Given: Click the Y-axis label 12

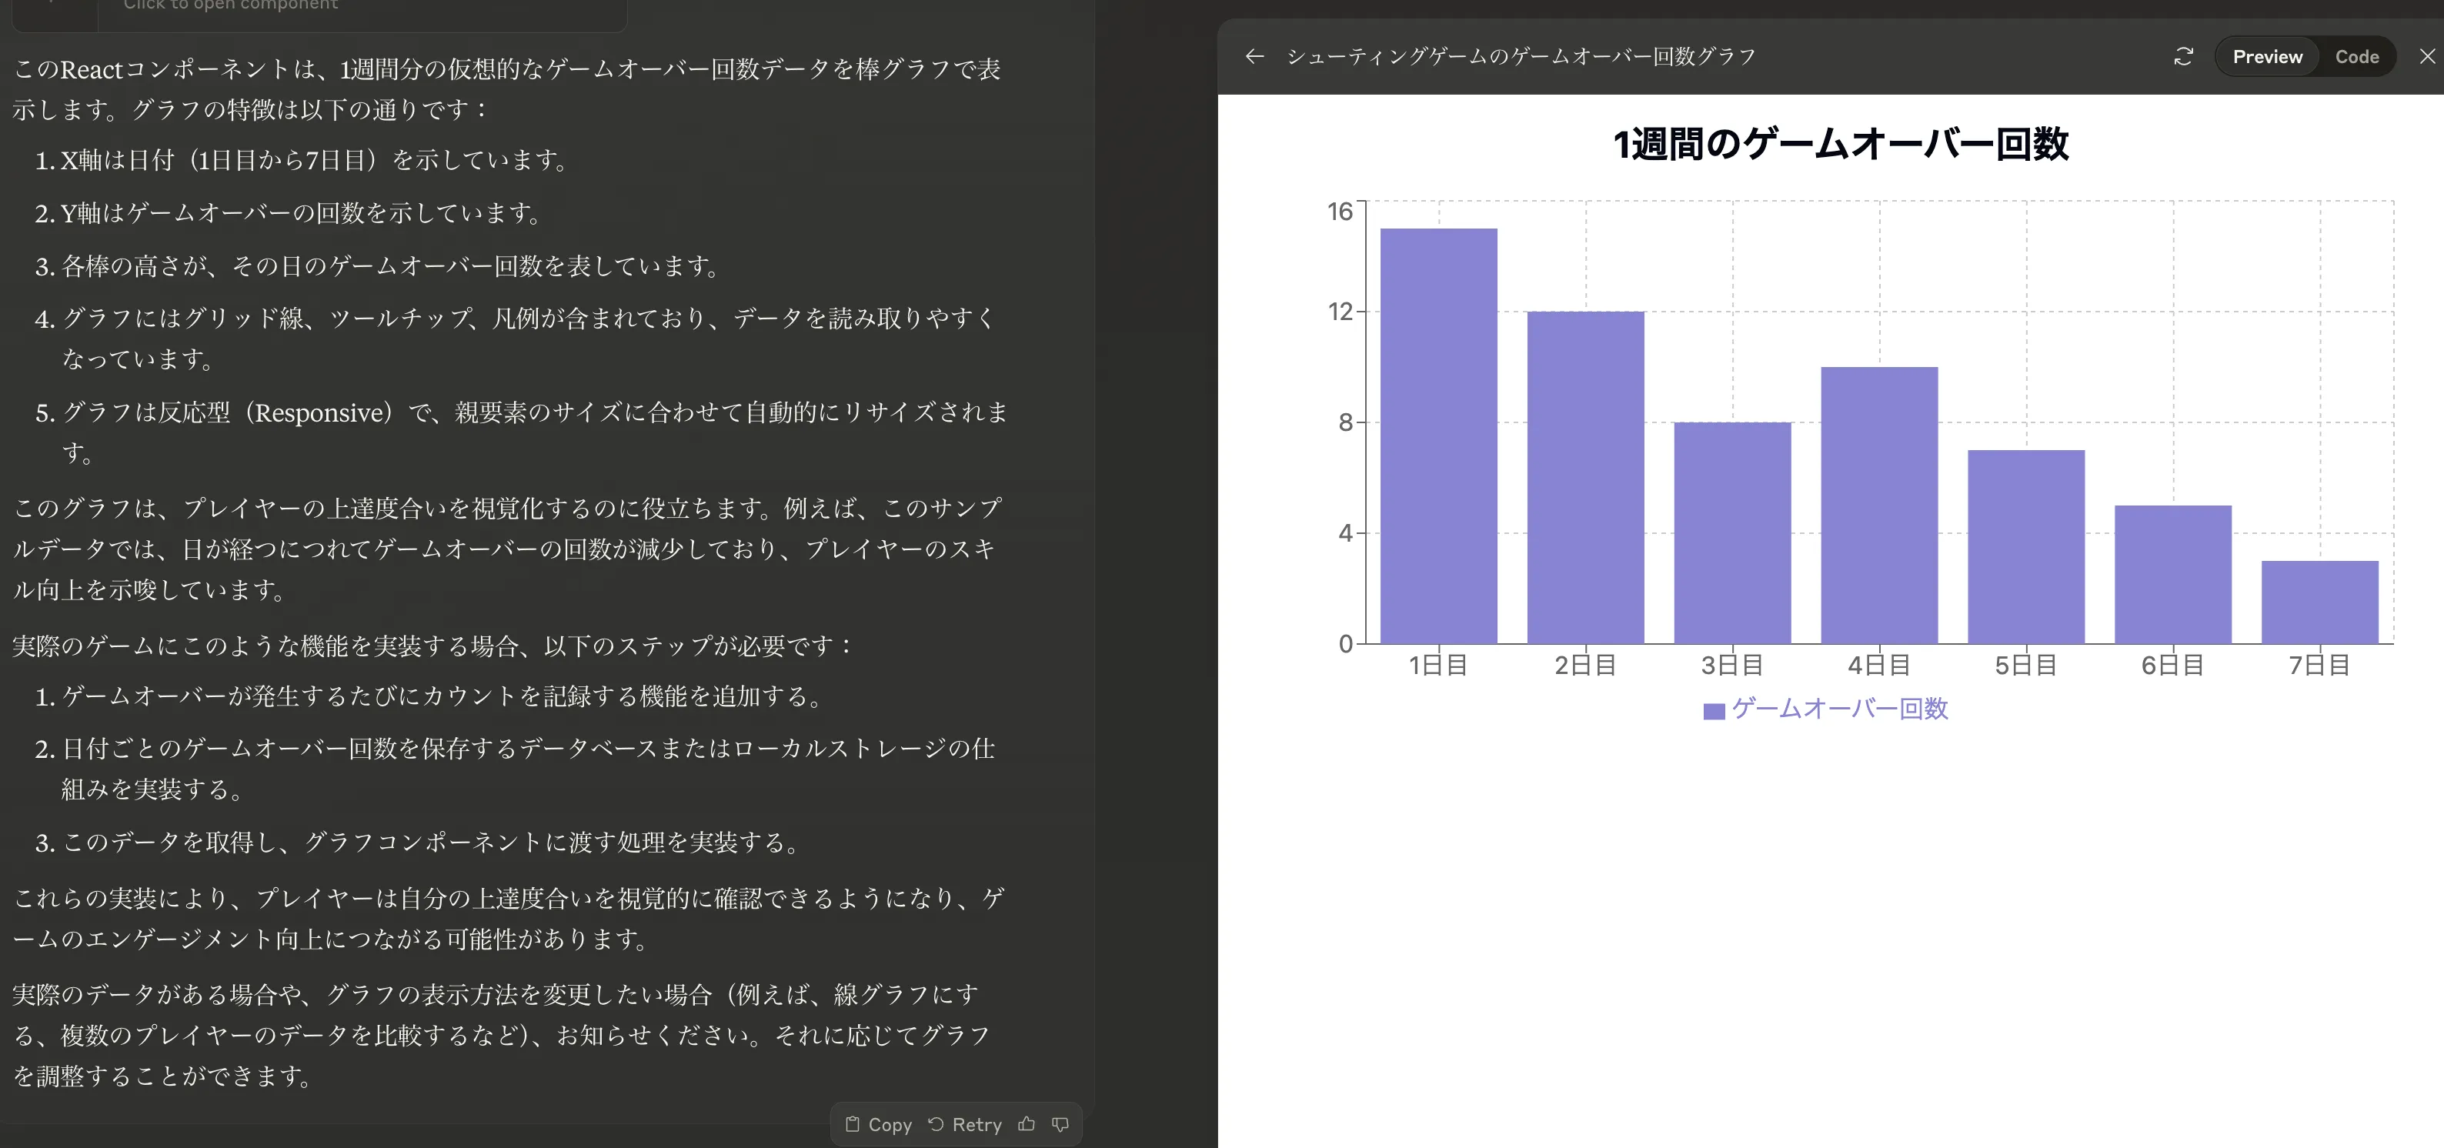Looking at the screenshot, I should (x=1340, y=311).
